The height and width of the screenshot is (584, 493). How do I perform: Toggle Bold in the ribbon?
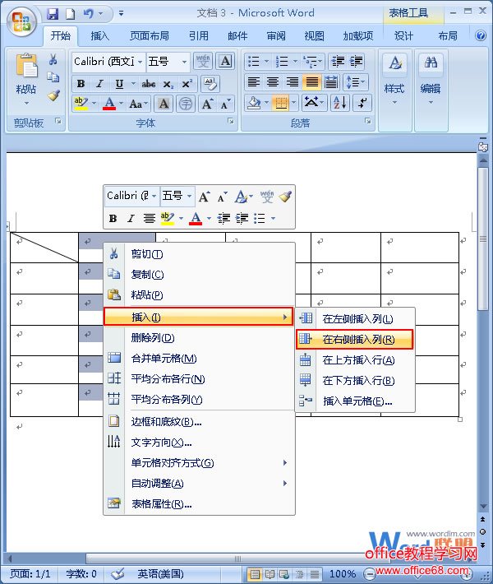click(x=81, y=84)
